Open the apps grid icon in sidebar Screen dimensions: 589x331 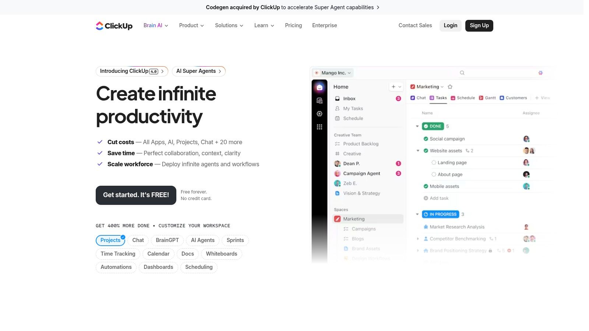320,127
